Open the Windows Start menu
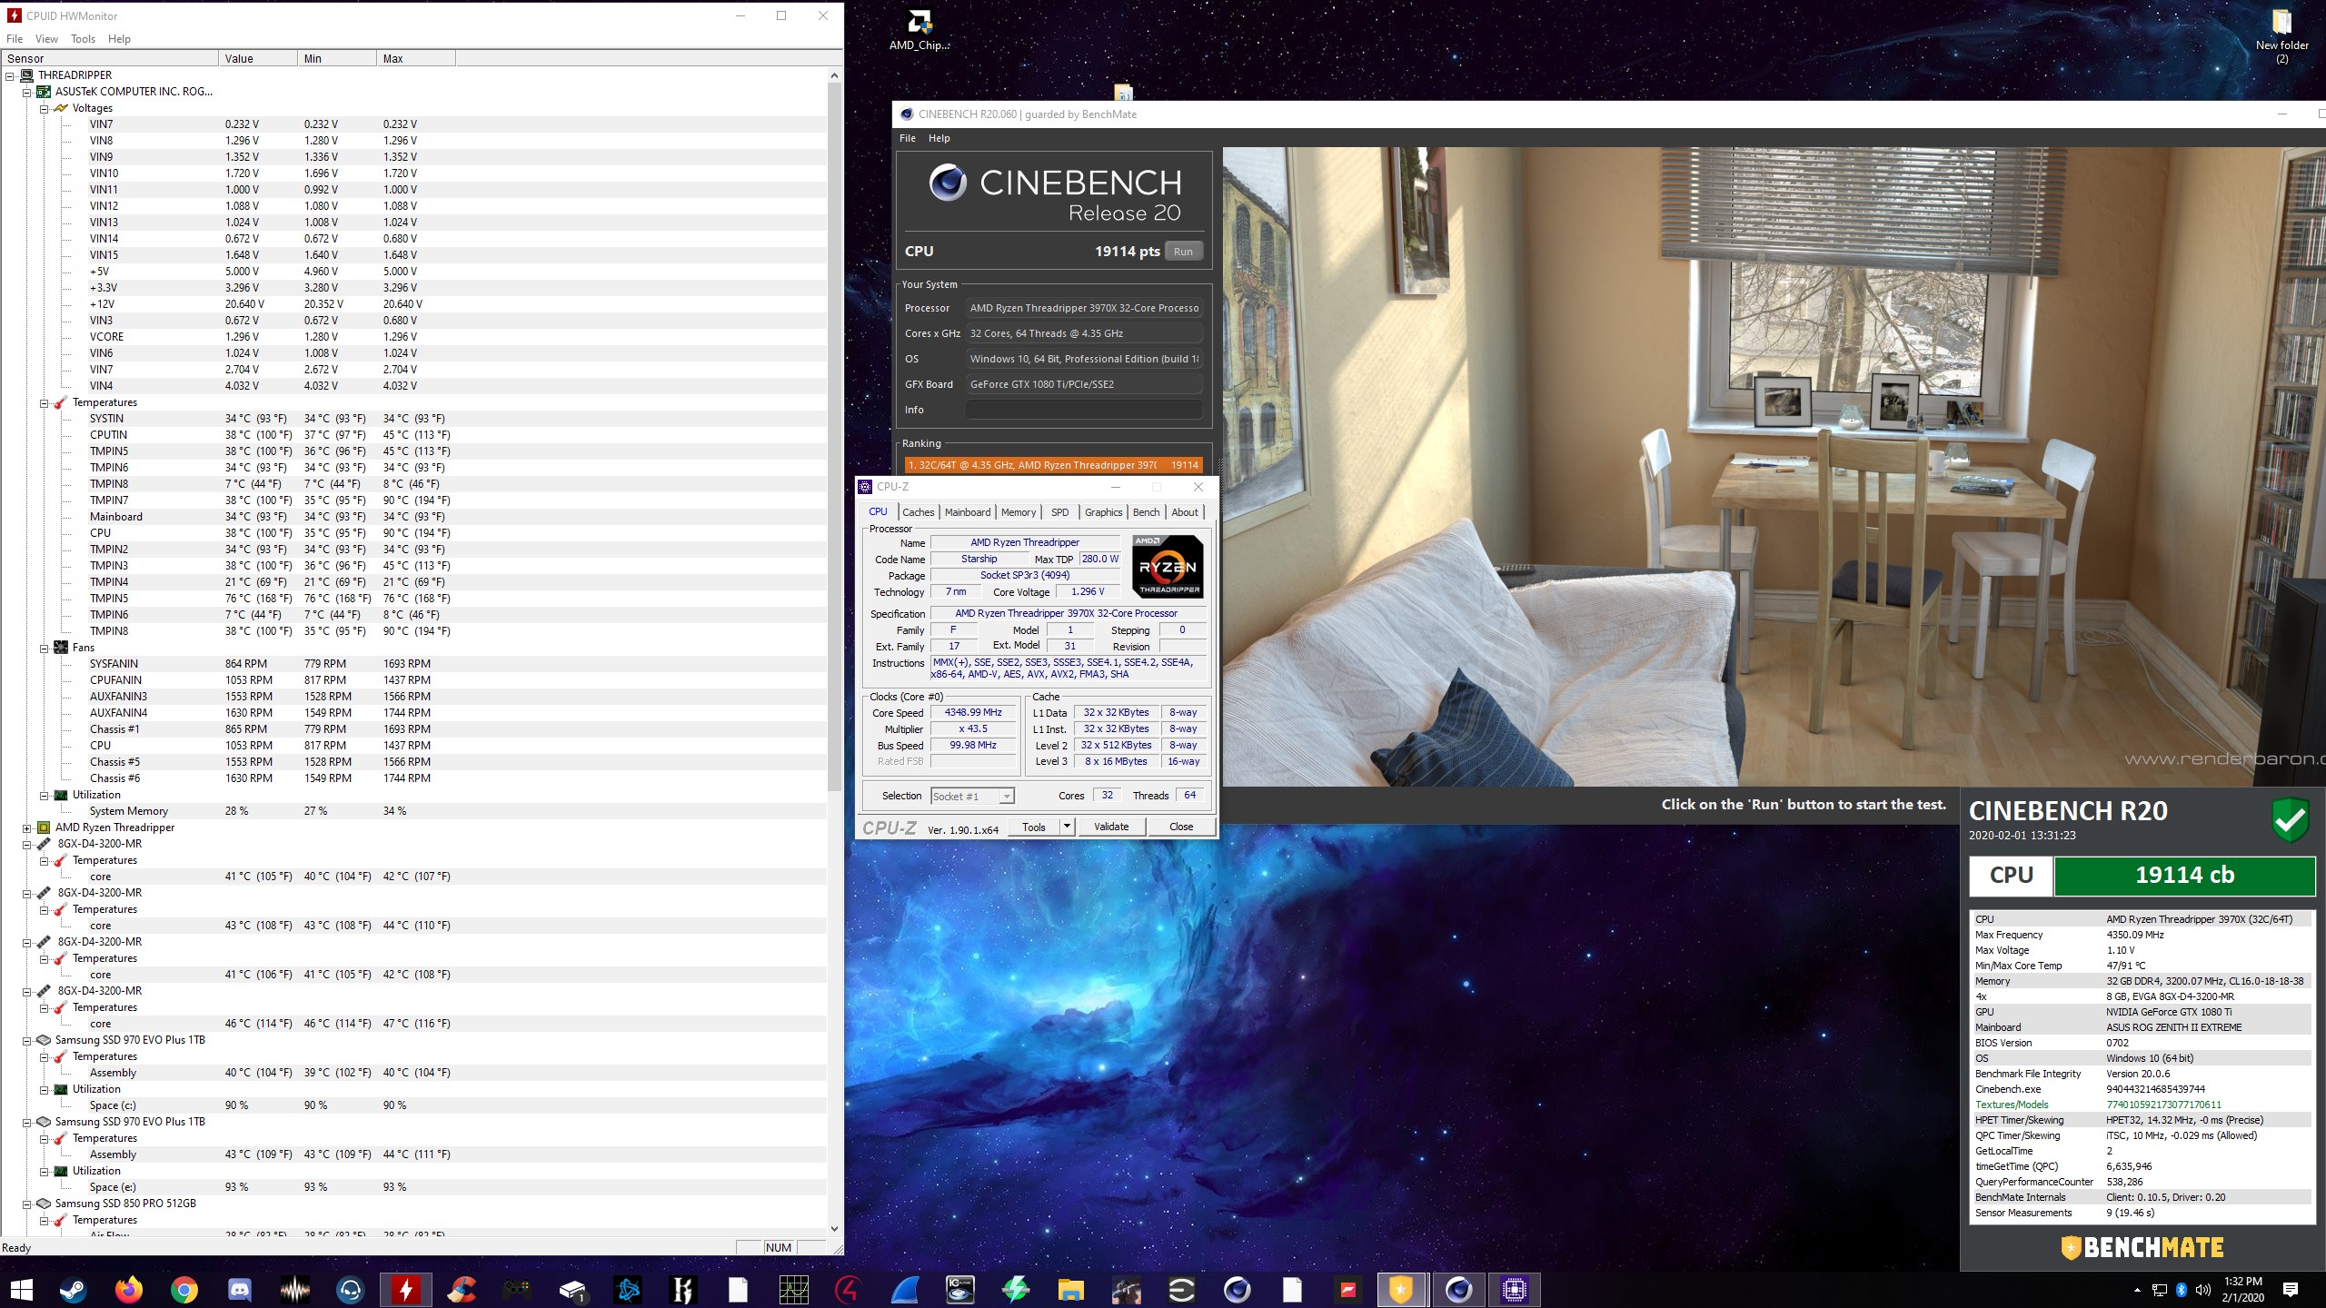This screenshot has width=2326, height=1308. 21,1289
